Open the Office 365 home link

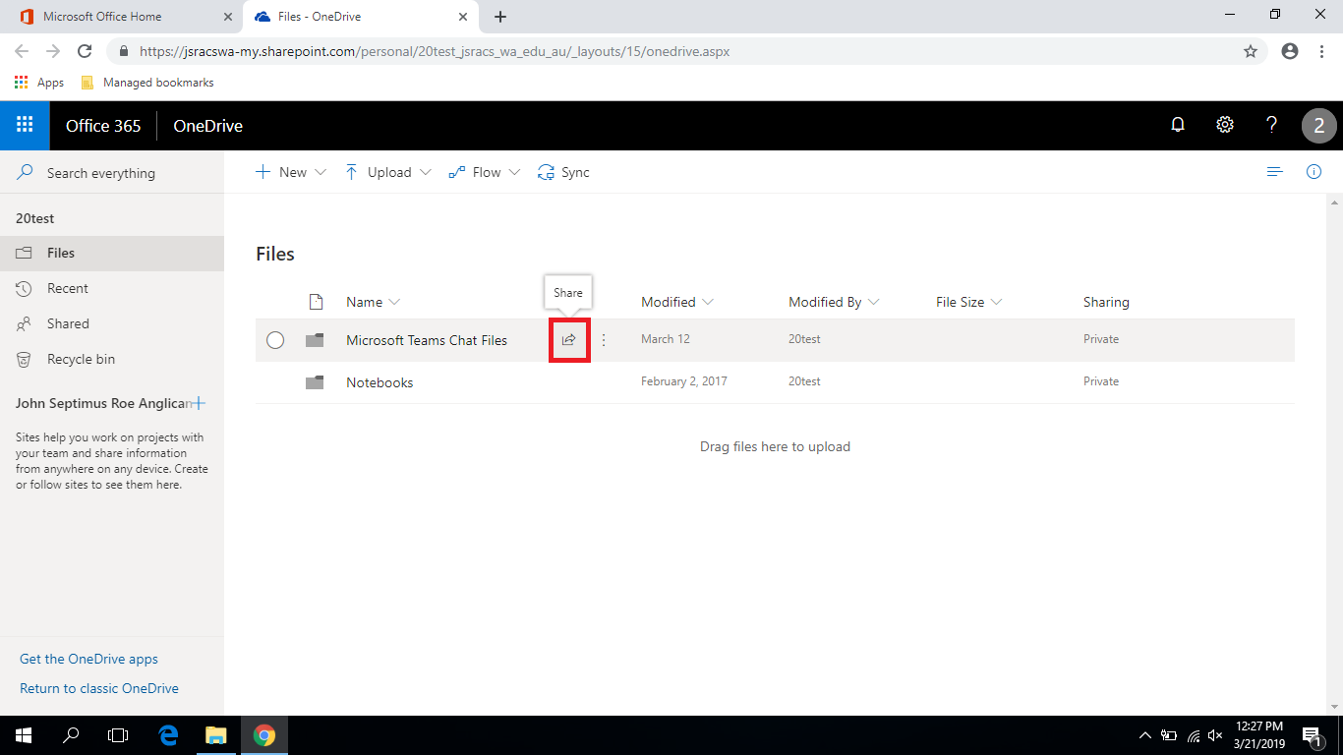coord(103,126)
